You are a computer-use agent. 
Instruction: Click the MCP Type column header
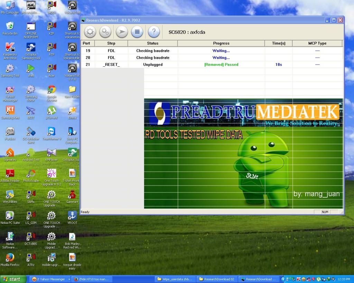click(317, 43)
